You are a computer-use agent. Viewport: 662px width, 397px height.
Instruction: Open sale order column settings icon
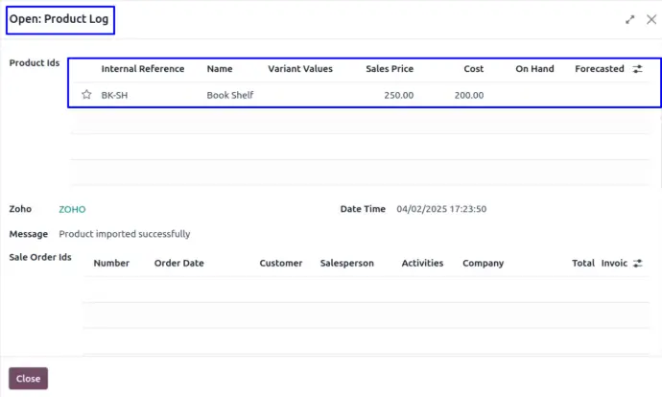[638, 263]
